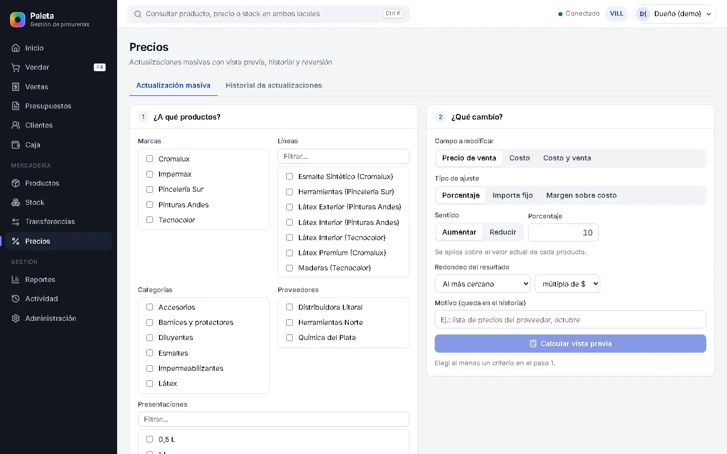Click the Porcentaje value input
Viewport: 727px width, 454px height.
(563, 233)
